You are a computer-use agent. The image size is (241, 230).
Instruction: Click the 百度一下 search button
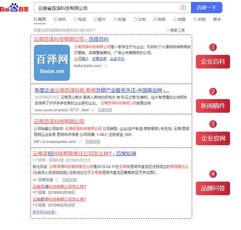click(207, 8)
